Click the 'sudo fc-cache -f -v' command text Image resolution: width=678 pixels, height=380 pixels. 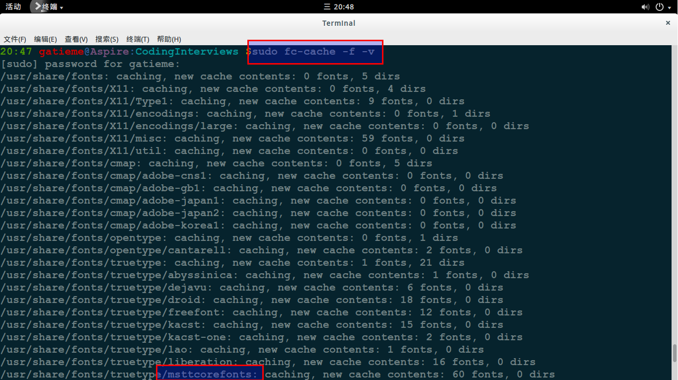(x=313, y=52)
